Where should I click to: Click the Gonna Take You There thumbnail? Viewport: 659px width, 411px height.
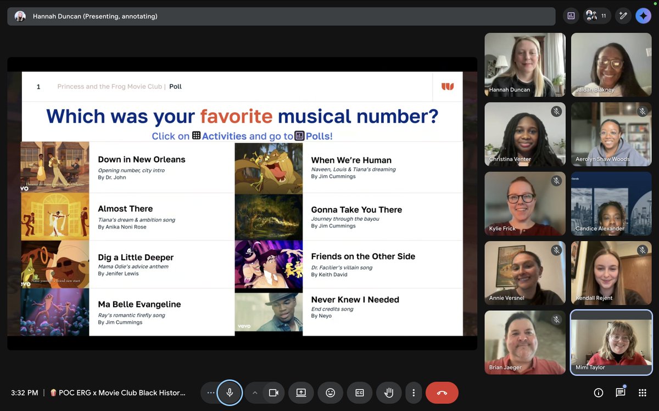(269, 217)
